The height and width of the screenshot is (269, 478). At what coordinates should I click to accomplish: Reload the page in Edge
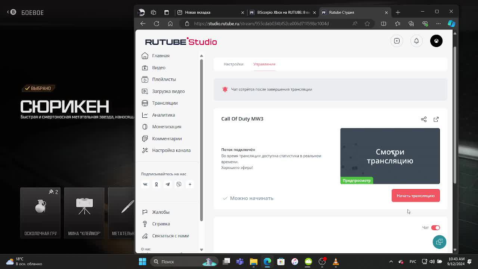click(x=156, y=24)
